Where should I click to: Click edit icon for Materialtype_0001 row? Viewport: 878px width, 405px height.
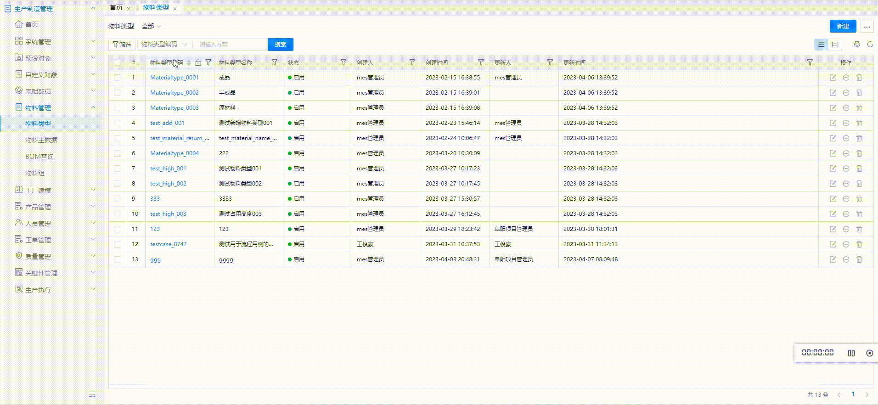click(833, 78)
